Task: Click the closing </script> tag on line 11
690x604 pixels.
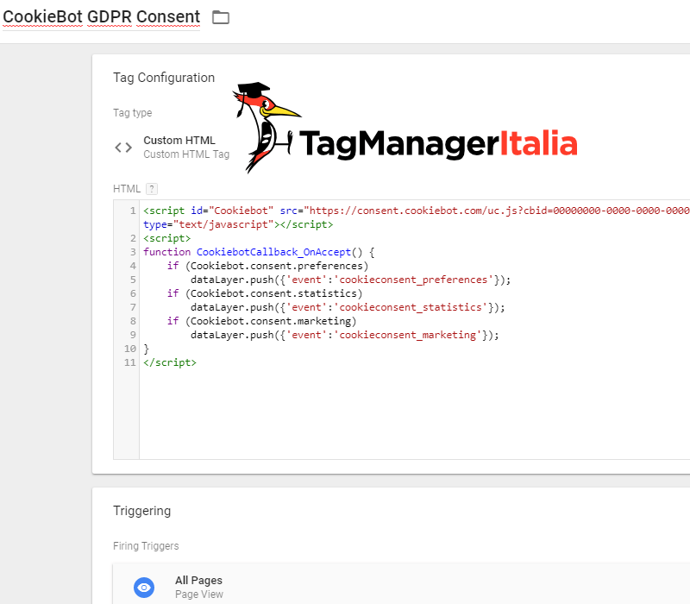Action: pos(170,362)
